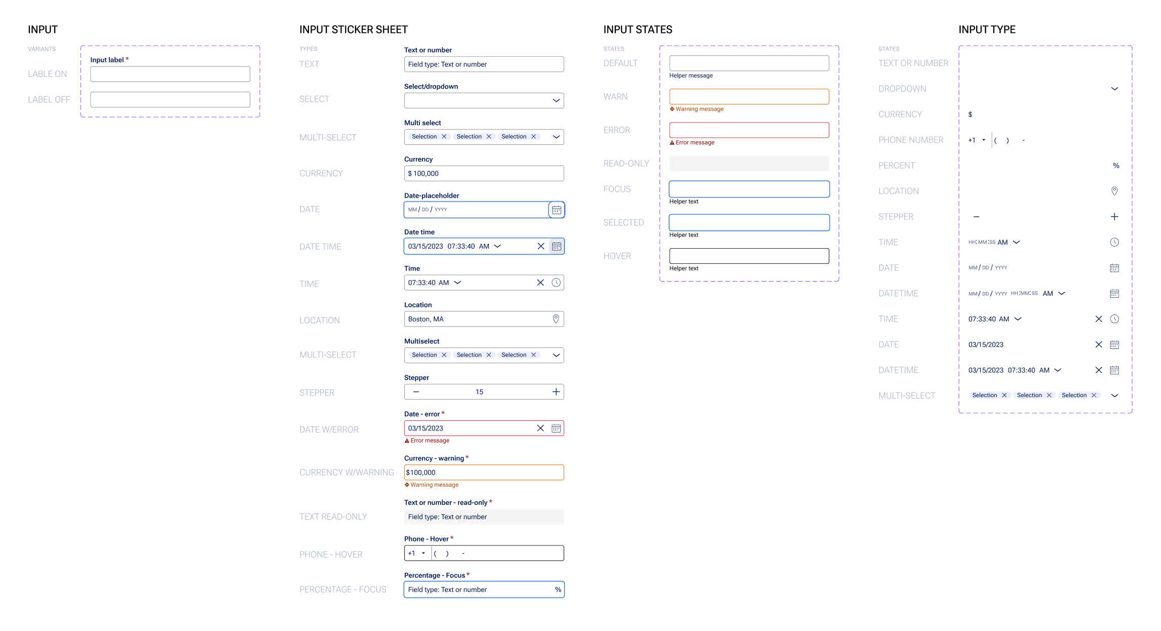Clear the Date time field with X icon

[x=541, y=246]
